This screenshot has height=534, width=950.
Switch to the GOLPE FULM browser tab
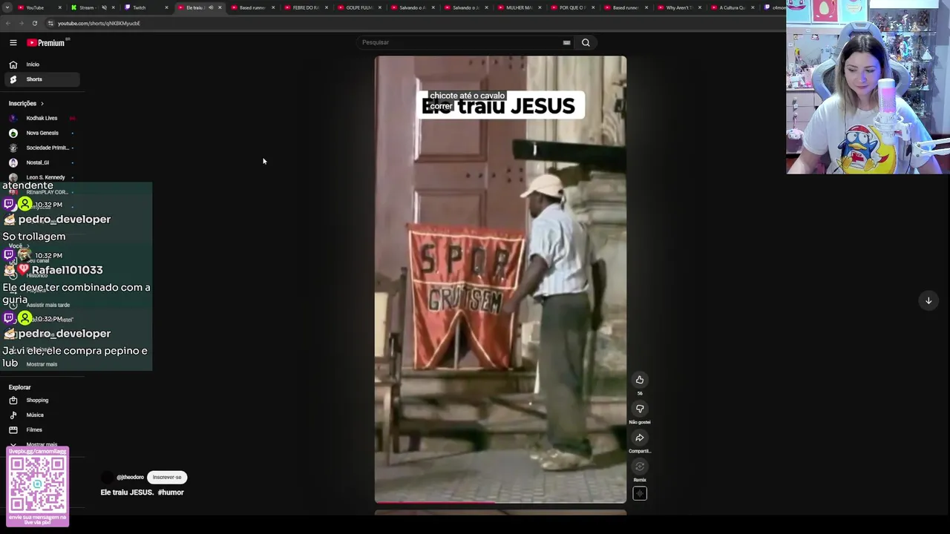359,7
